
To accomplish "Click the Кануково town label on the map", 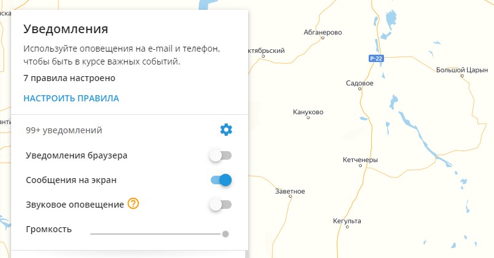I will click(x=308, y=112).
